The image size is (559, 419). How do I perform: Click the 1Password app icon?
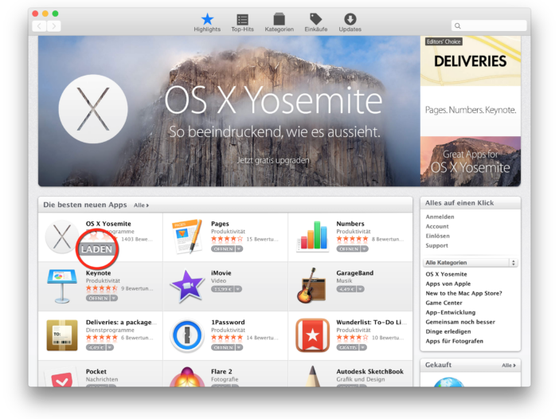(x=187, y=335)
